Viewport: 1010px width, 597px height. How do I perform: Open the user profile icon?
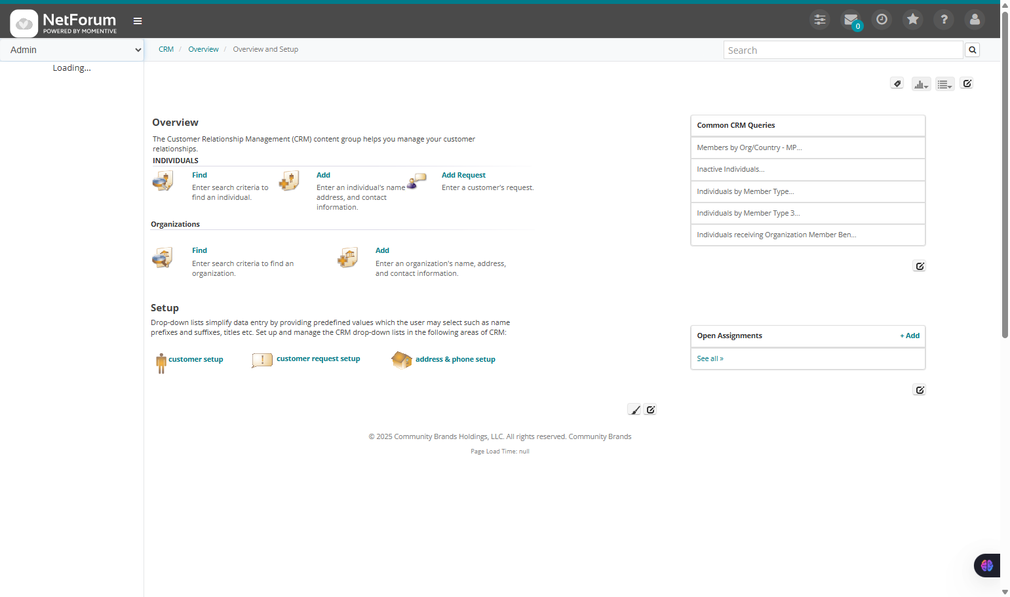coord(975,20)
